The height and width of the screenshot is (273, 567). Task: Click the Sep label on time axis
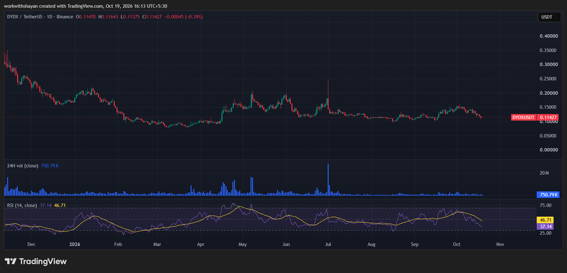click(x=415, y=244)
